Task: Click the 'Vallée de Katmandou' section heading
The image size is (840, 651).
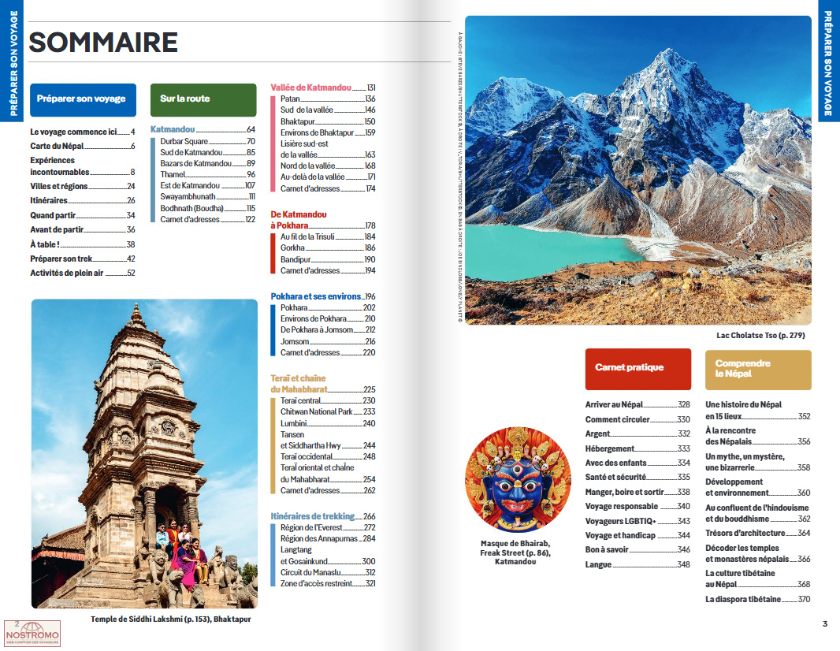Action: click(x=323, y=87)
